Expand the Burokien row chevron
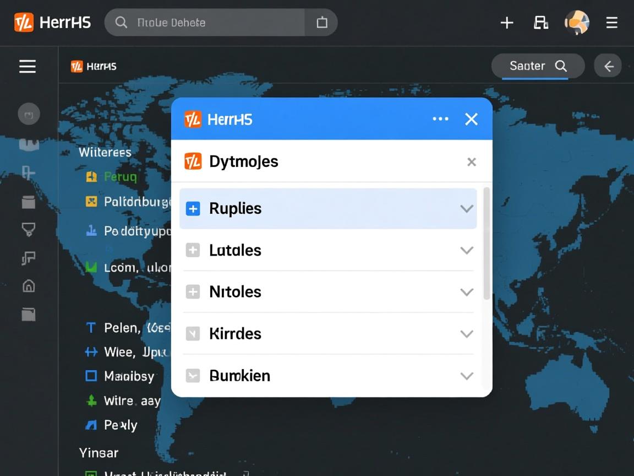Screen dimensions: 634x476 [x=467, y=376]
